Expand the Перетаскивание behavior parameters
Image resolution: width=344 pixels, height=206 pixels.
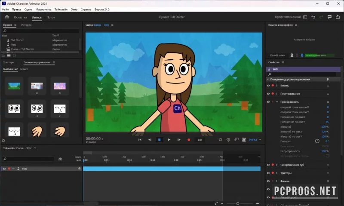(x=276, y=94)
